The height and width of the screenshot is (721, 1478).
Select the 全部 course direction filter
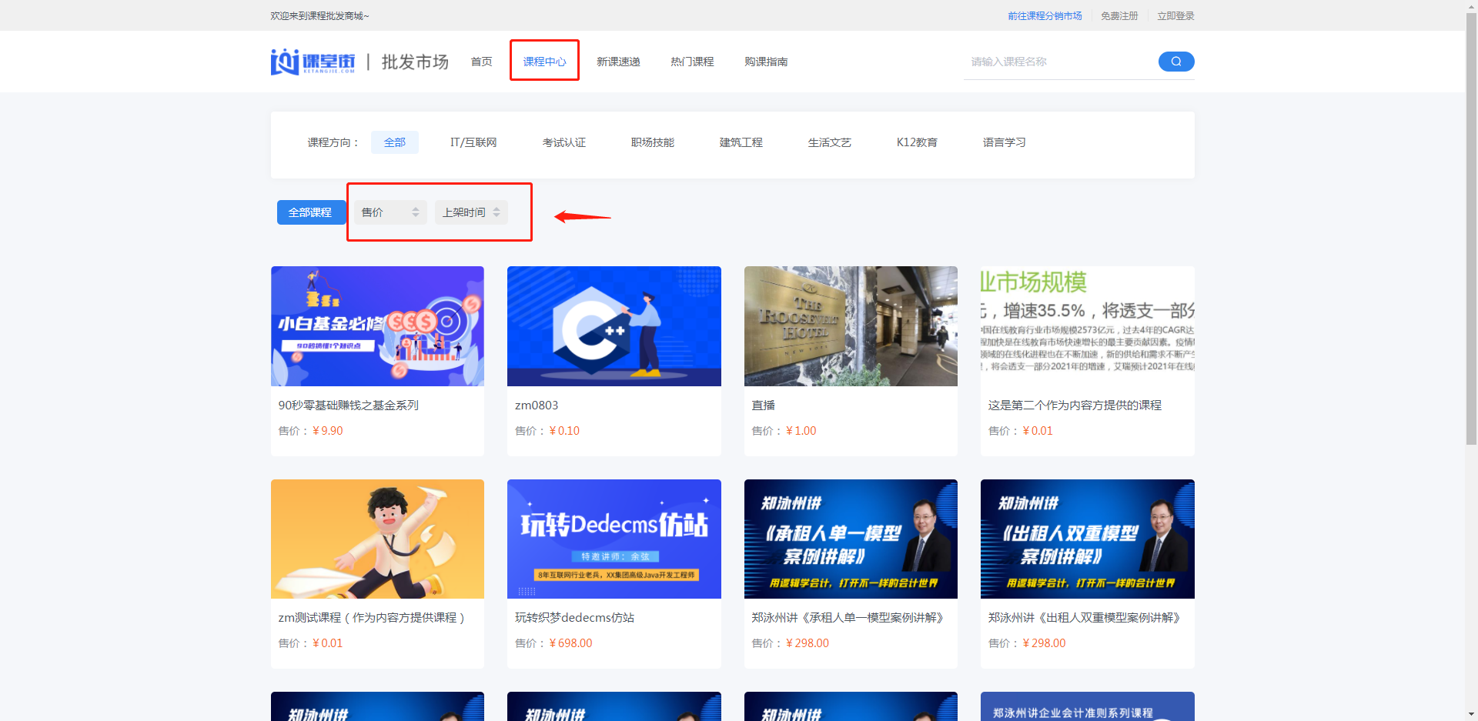tap(395, 142)
